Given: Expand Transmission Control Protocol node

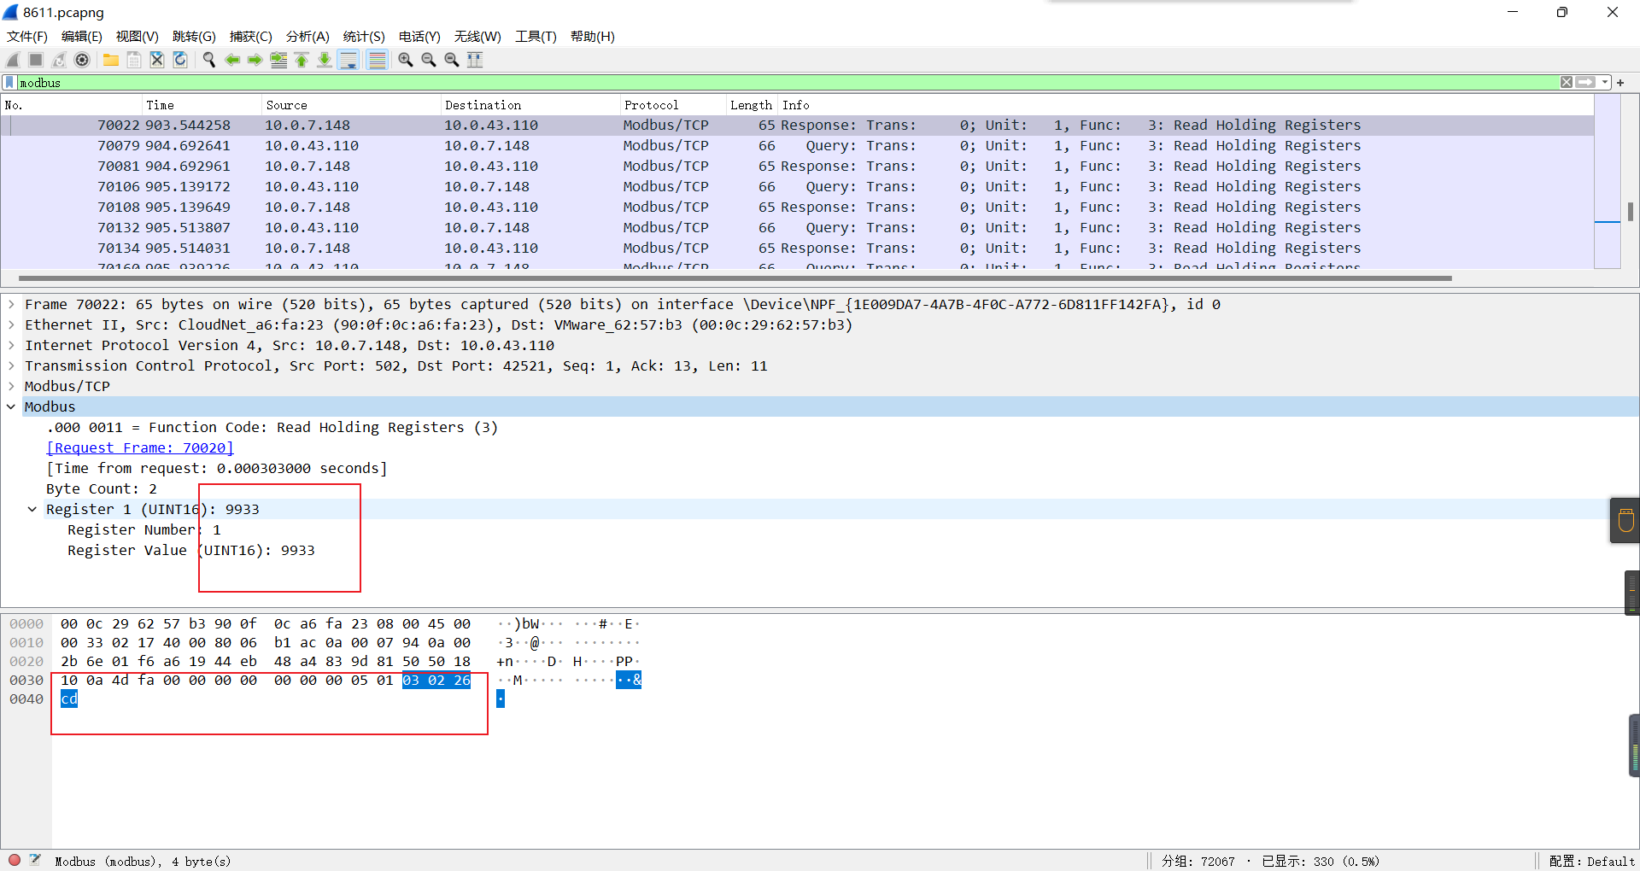Looking at the screenshot, I should point(11,365).
